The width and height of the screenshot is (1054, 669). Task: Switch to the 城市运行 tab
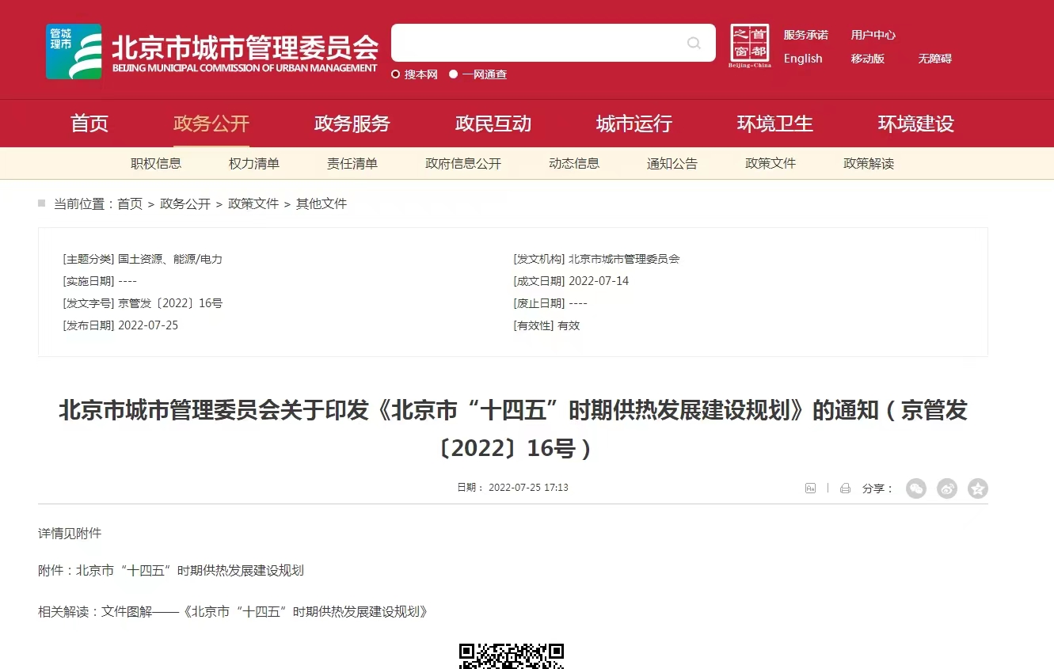pyautogui.click(x=634, y=124)
